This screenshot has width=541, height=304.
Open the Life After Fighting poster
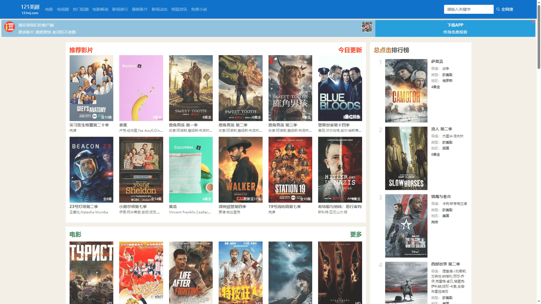191,273
